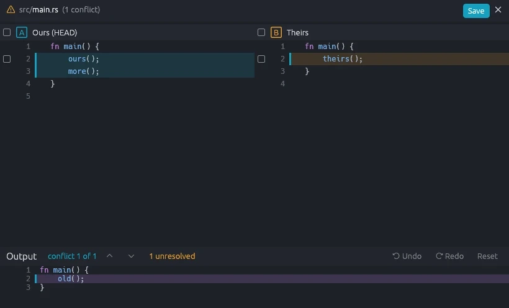Click the 'more();' line in Ours pane
Image resolution: width=509 pixels, height=308 pixels.
[x=83, y=71]
